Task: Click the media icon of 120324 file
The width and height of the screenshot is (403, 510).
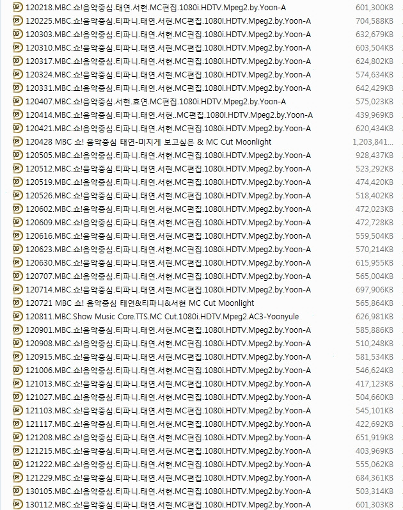Action: pyautogui.click(x=18, y=74)
